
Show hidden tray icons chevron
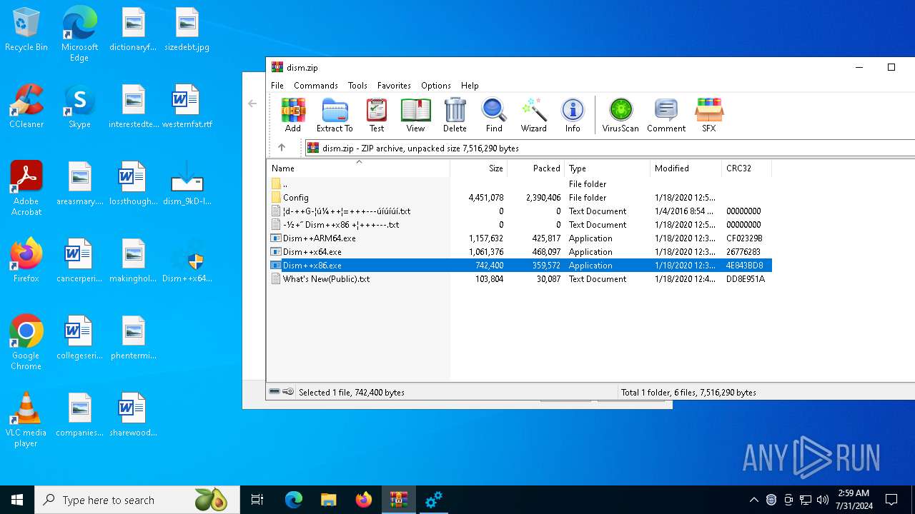[754, 500]
